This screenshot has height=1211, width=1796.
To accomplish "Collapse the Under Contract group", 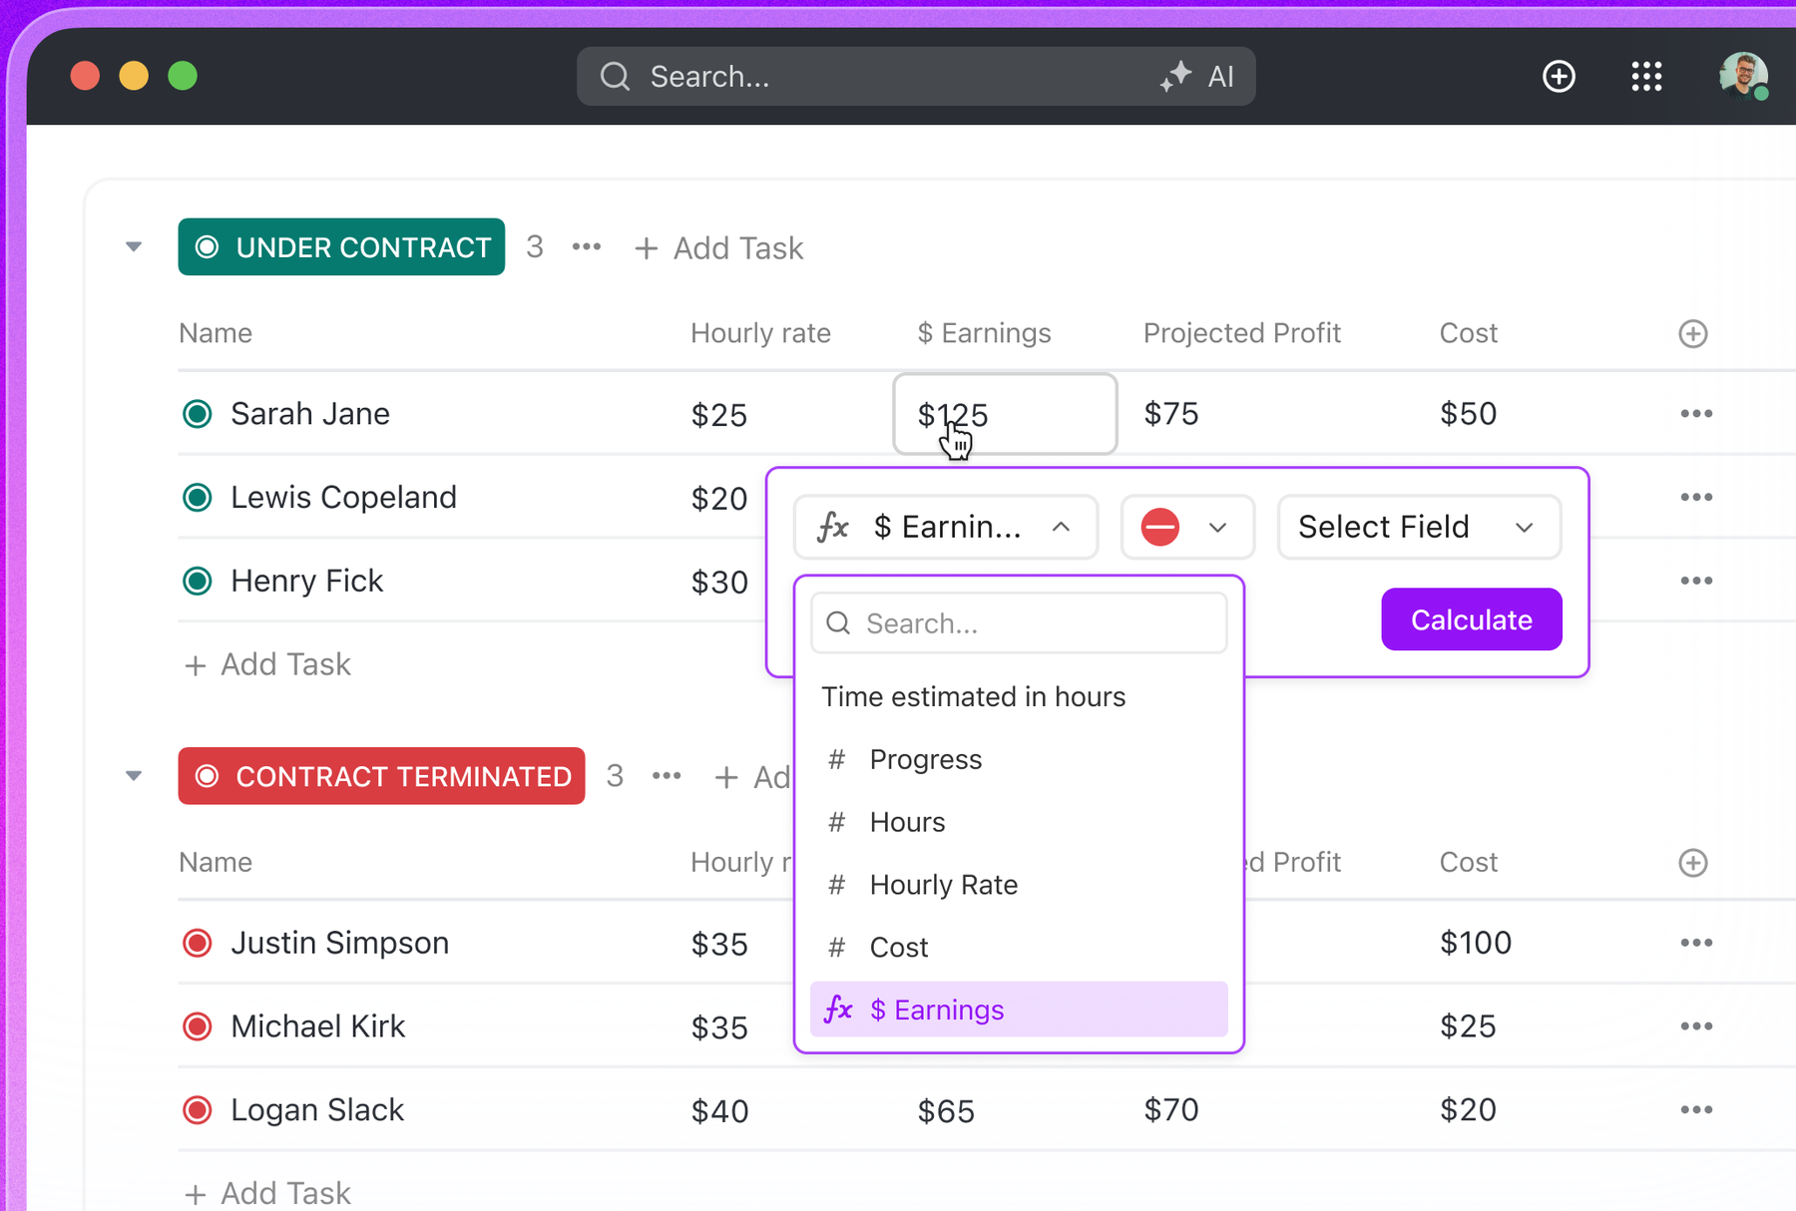I will (x=134, y=246).
